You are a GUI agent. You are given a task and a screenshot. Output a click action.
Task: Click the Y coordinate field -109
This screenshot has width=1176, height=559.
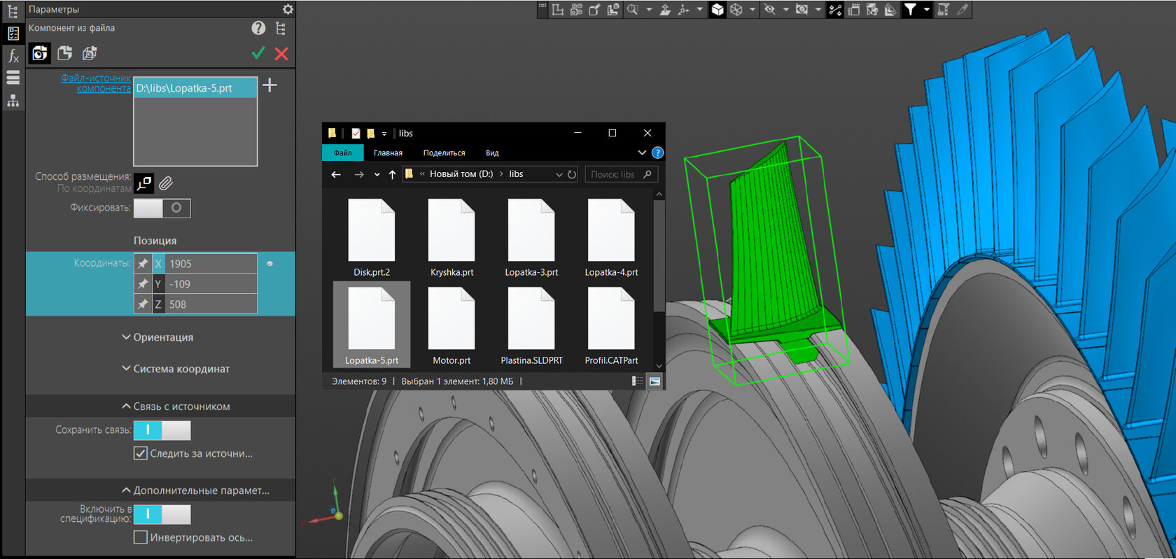211,284
